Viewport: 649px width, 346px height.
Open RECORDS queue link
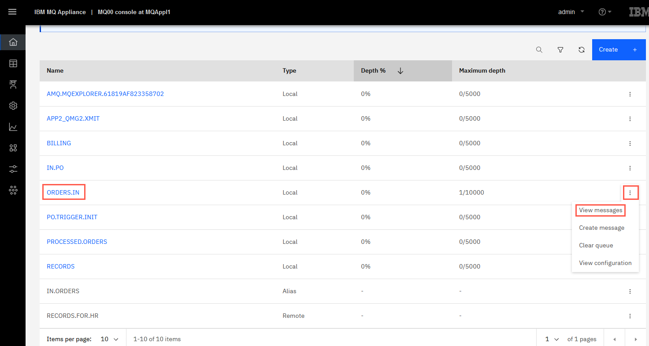[60, 267]
